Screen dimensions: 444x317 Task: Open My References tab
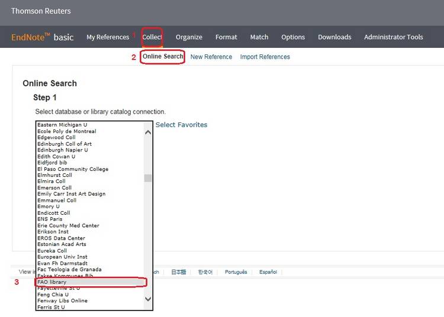tap(108, 37)
